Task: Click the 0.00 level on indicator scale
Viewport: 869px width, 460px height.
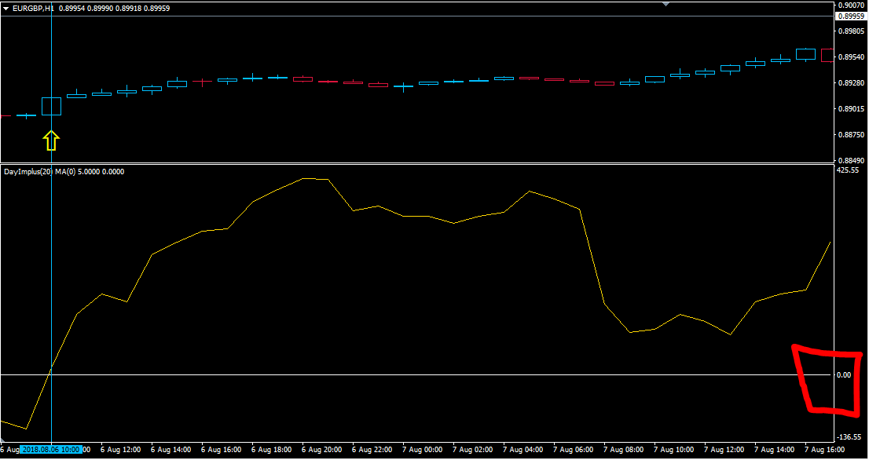Action: 844,374
